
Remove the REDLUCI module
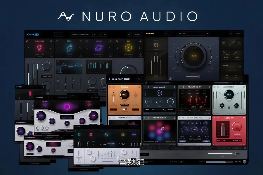coord(214,118)
